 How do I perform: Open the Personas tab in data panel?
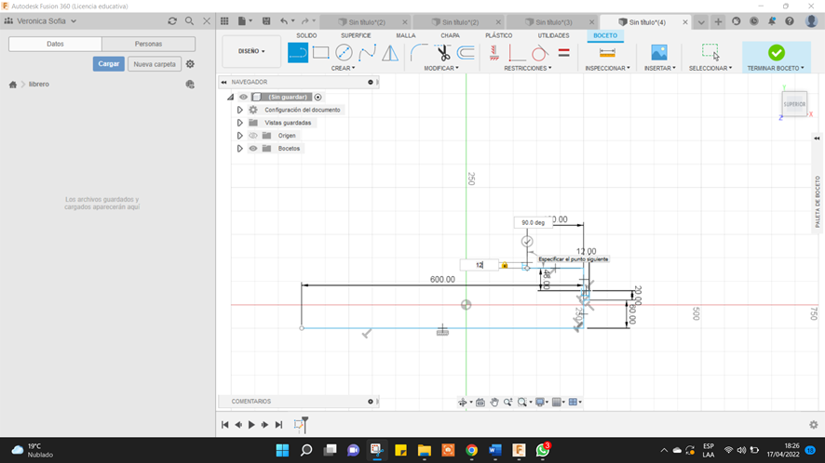tap(148, 44)
